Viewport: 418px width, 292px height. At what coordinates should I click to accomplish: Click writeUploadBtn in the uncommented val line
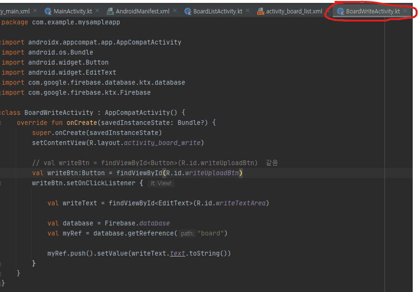[212, 173]
